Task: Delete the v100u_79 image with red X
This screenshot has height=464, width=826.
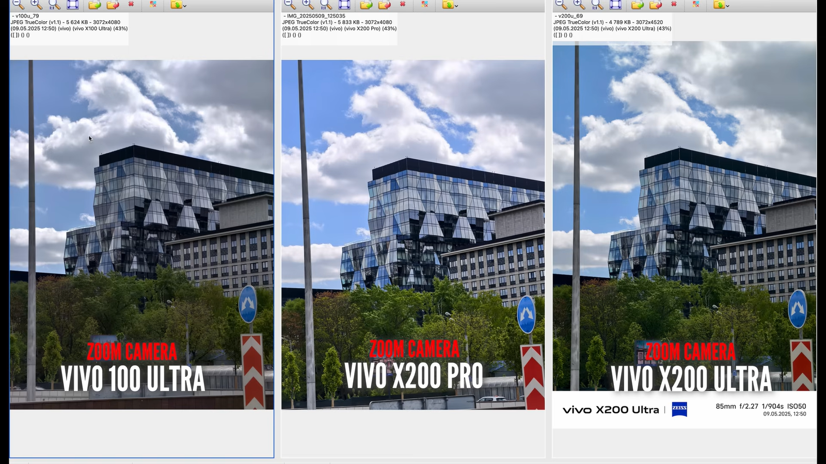Action: (131, 4)
